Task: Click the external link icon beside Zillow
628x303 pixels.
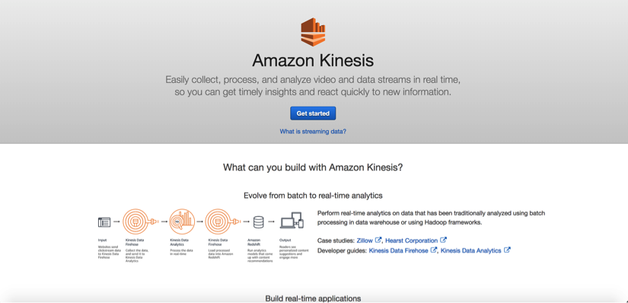Action: (378, 240)
